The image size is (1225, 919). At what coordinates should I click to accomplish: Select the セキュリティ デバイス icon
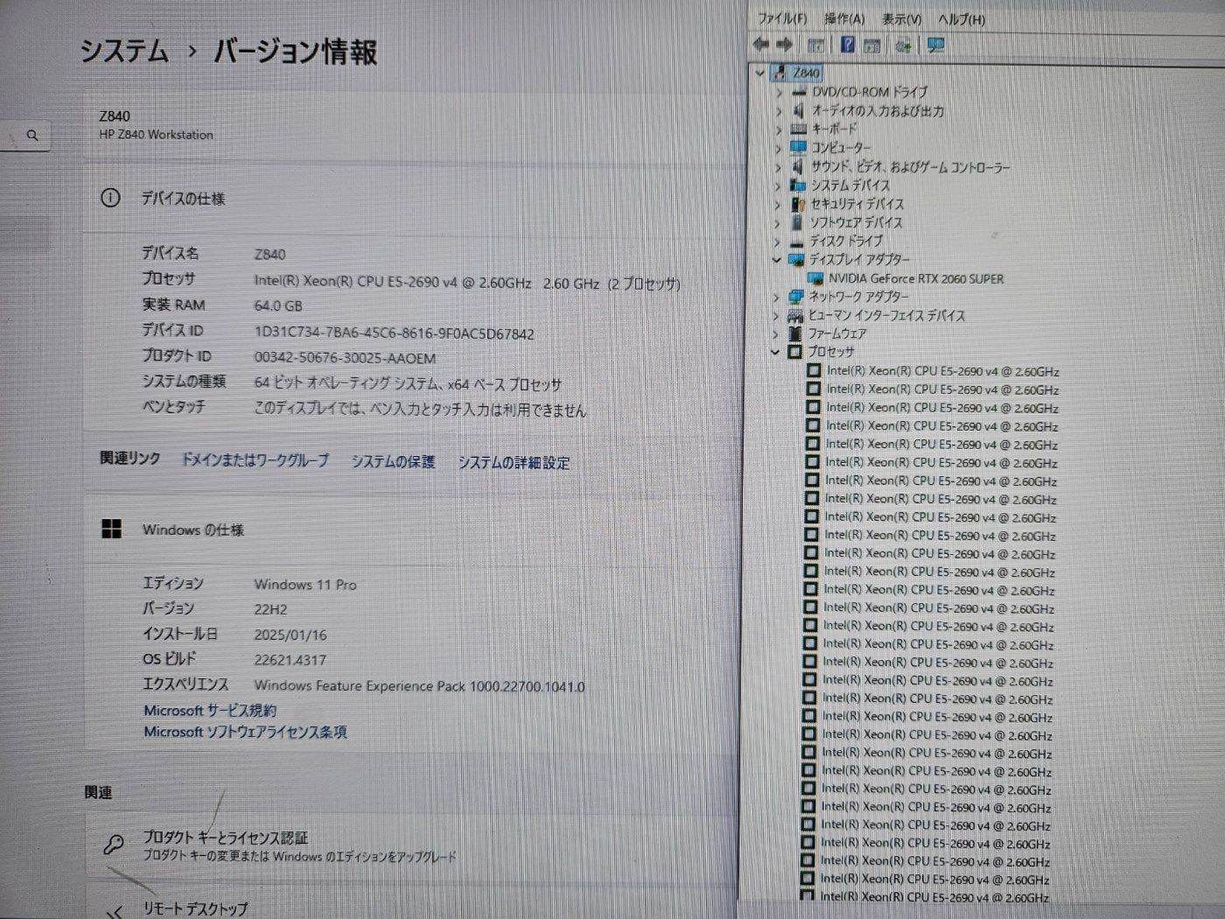coord(797,203)
